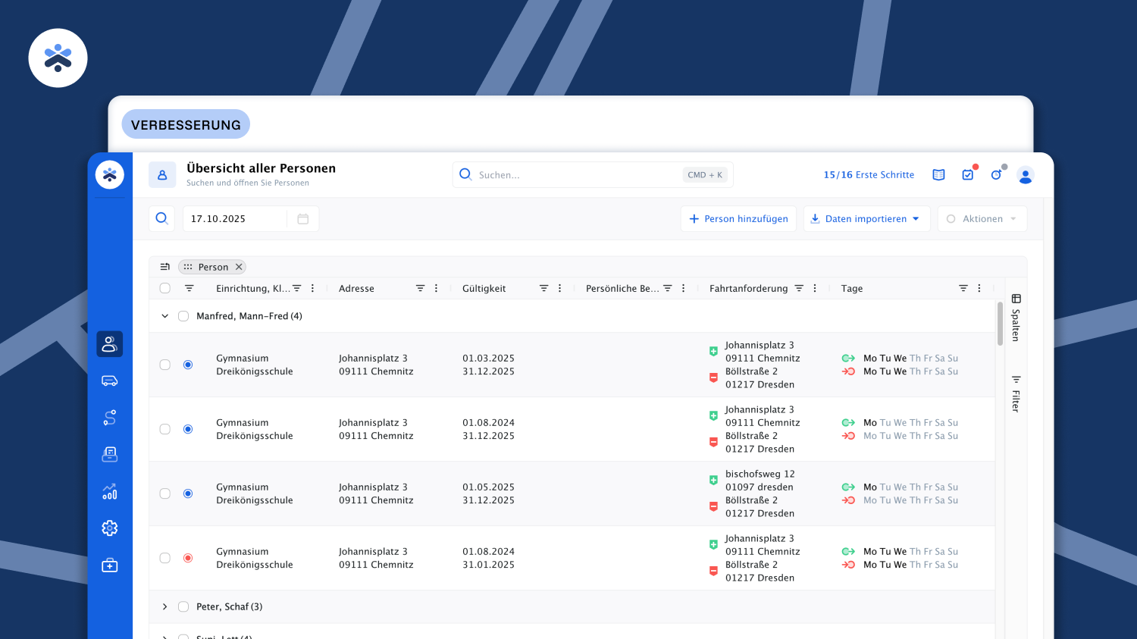Toggle the select-all checkbox in table header

(165, 288)
